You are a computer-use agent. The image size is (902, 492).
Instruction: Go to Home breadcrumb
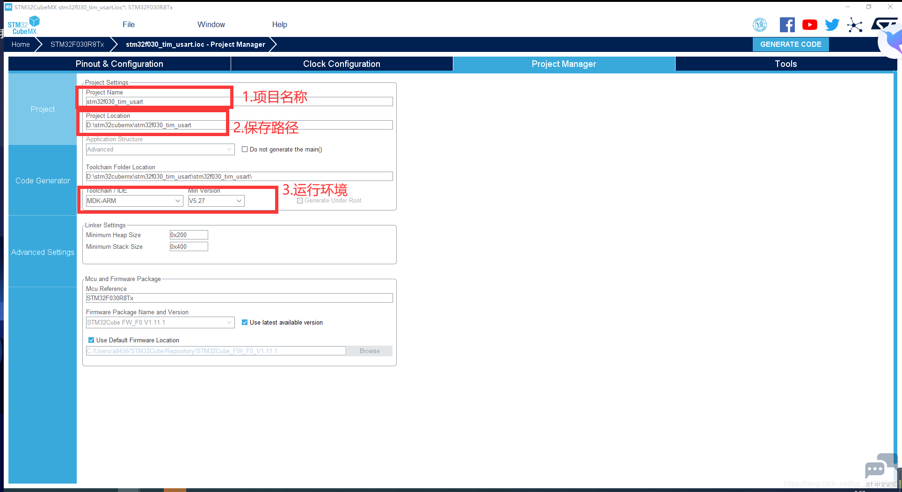tap(21, 44)
